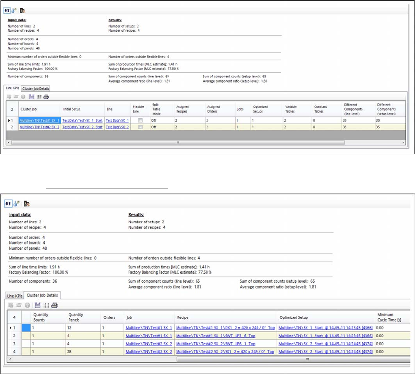This screenshot has height=374, width=415.
Task: Click the building icon in bottom panel toolbar
Action: (27, 203)
